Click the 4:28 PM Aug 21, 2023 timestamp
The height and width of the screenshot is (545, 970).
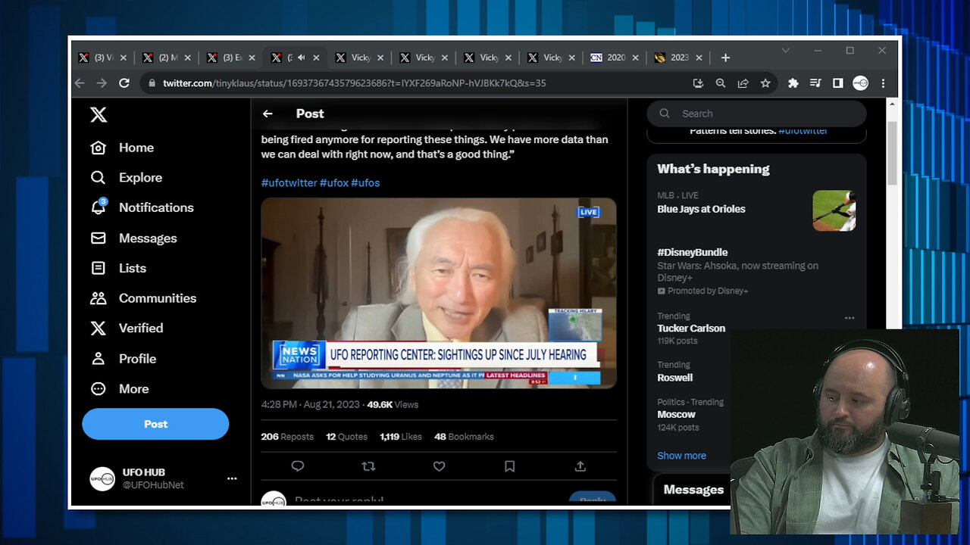(311, 405)
